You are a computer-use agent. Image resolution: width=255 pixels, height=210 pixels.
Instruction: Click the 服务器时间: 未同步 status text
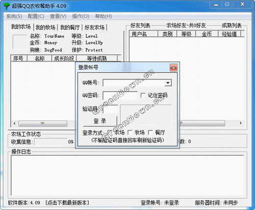216,203
